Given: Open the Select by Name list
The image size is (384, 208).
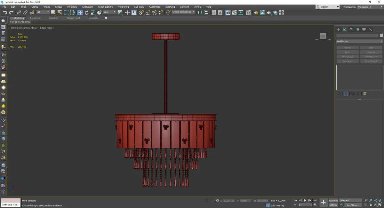Looking at the screenshot, I should pyautogui.click(x=60, y=12).
